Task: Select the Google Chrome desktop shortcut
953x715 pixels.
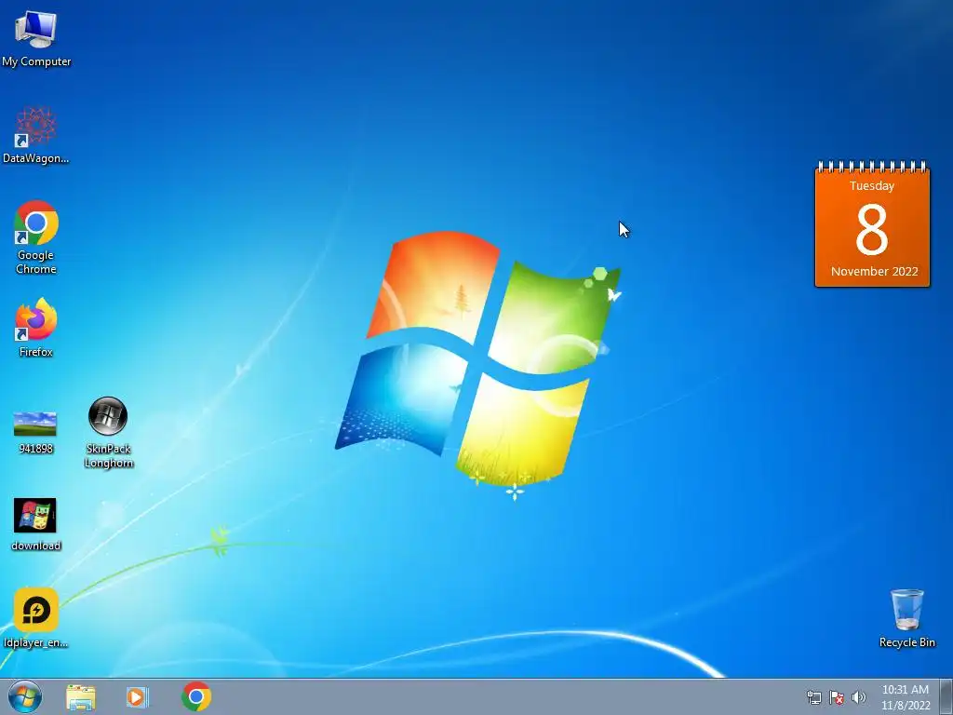Action: click(36, 237)
